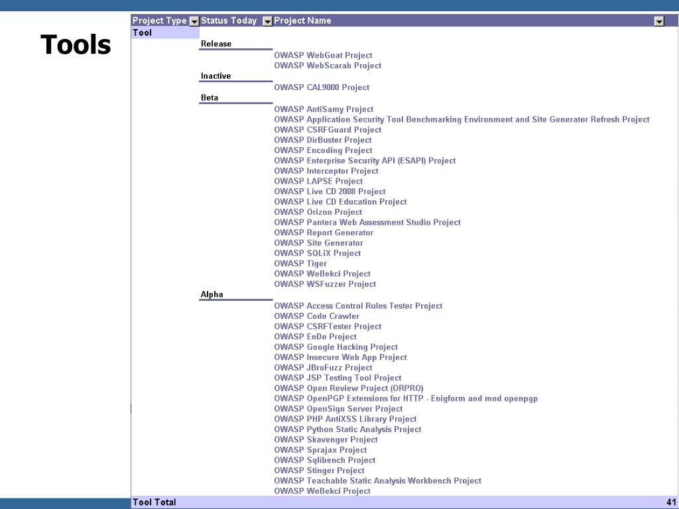Select the Release status group
679x509 pixels.
(x=216, y=44)
